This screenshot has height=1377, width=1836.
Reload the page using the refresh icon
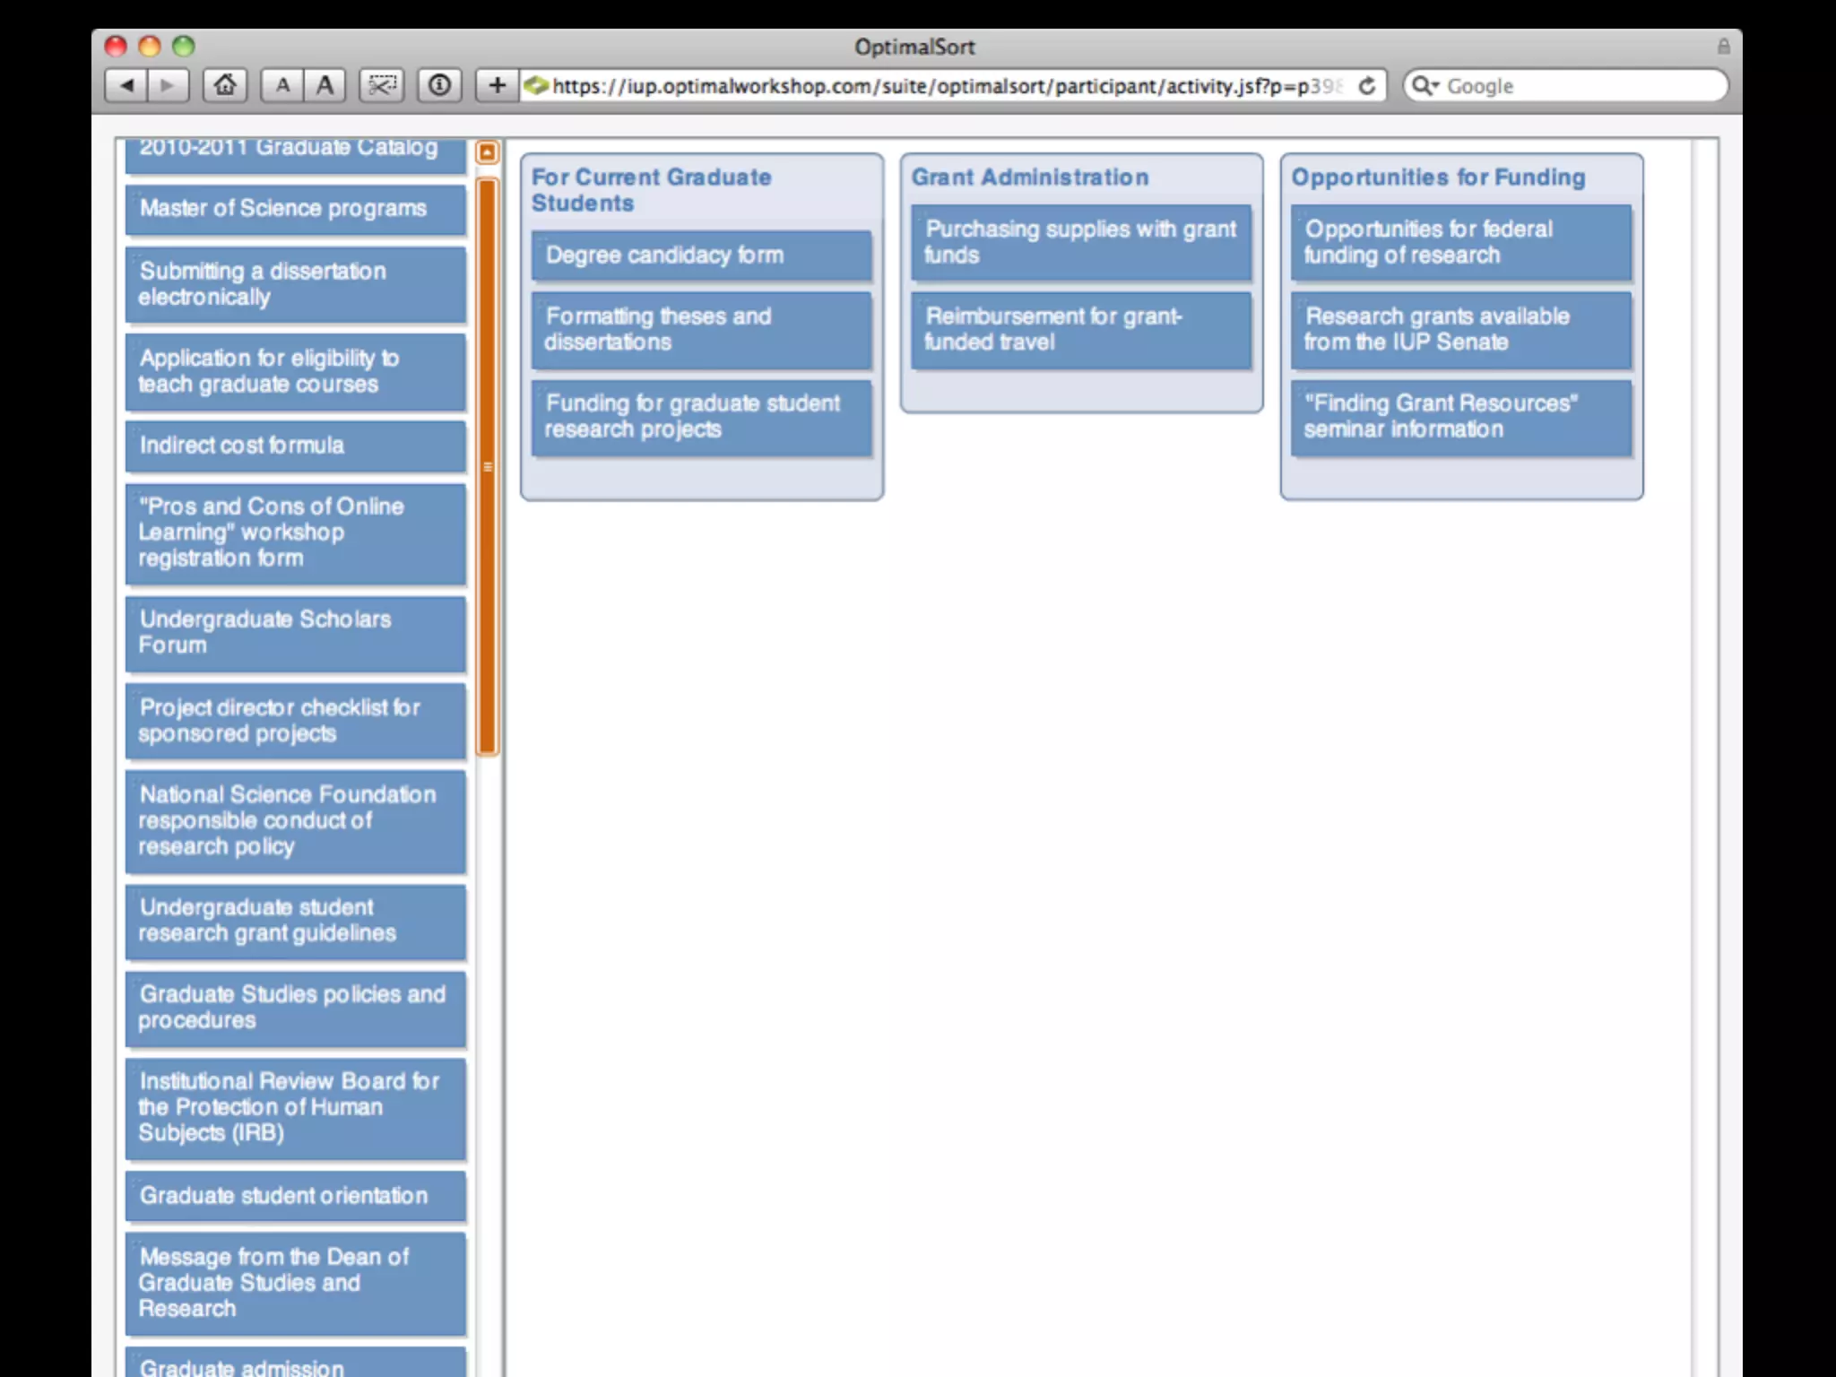[x=1366, y=86]
